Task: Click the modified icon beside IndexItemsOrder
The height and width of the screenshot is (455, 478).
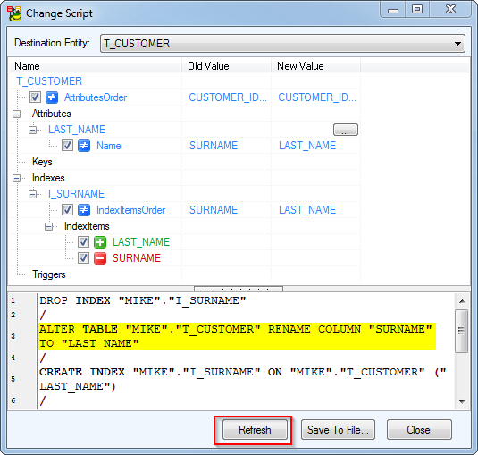Action: (x=84, y=210)
